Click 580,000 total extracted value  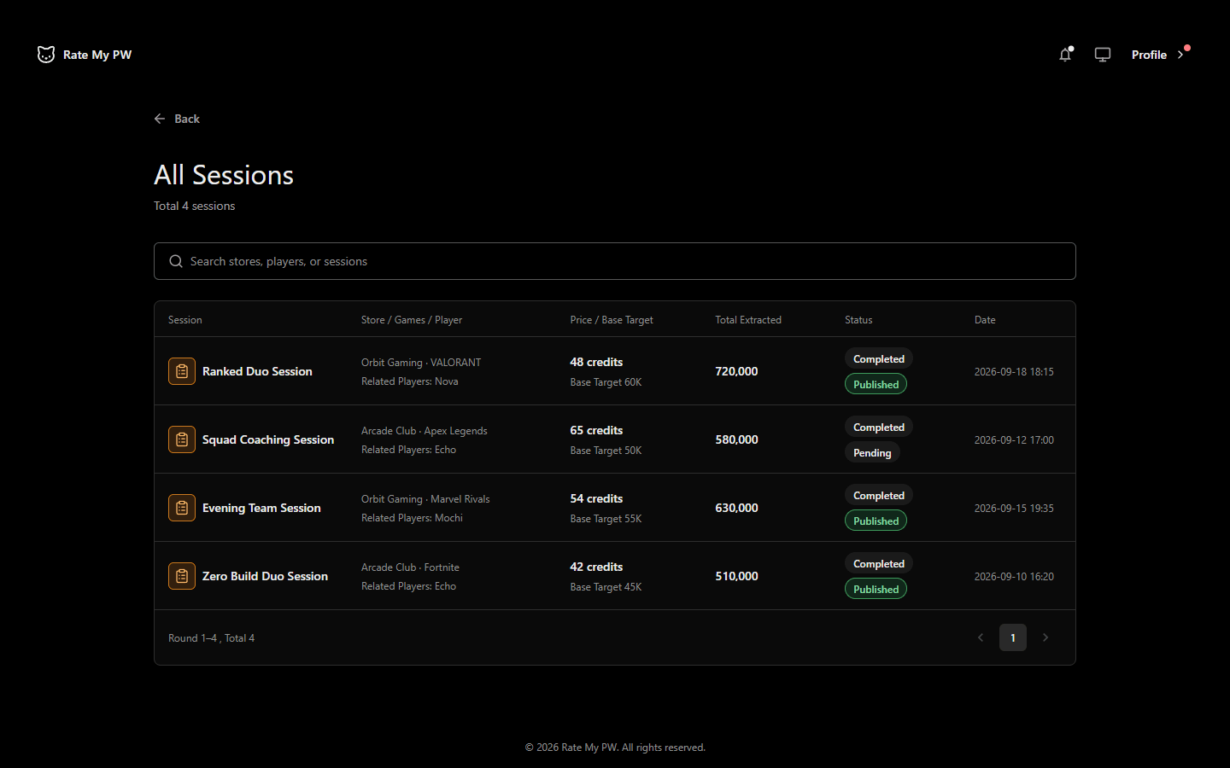point(736,439)
